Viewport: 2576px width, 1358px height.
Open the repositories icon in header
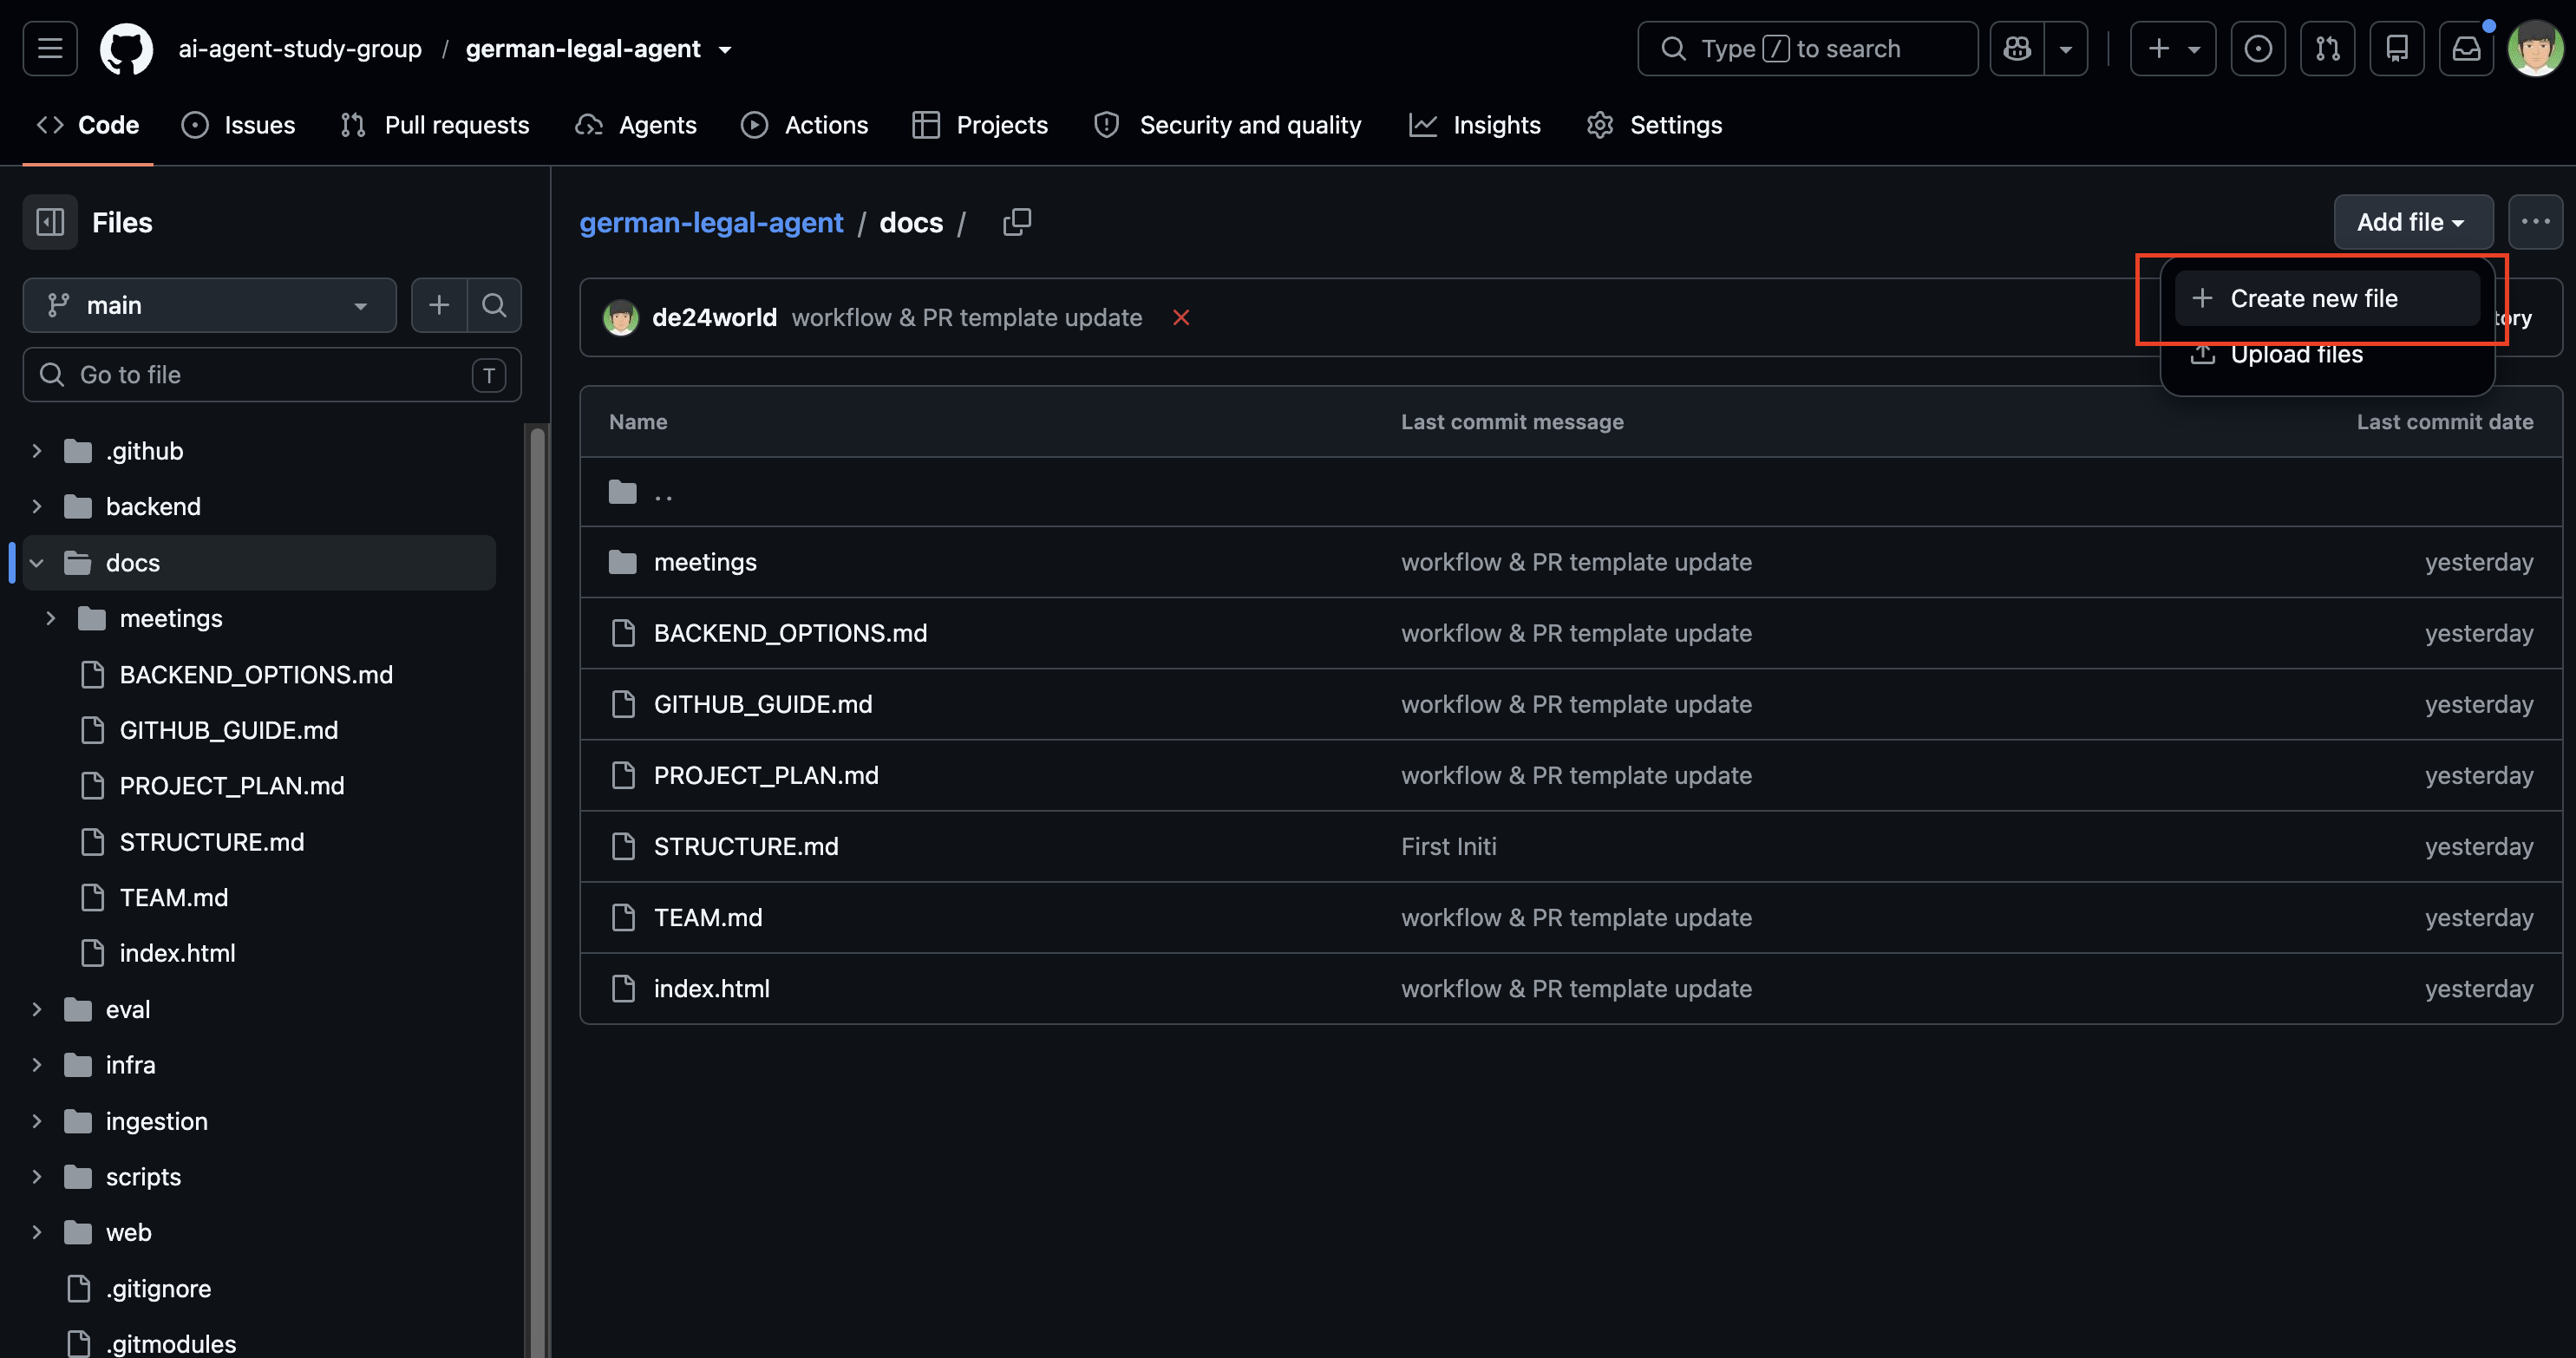(2397, 48)
